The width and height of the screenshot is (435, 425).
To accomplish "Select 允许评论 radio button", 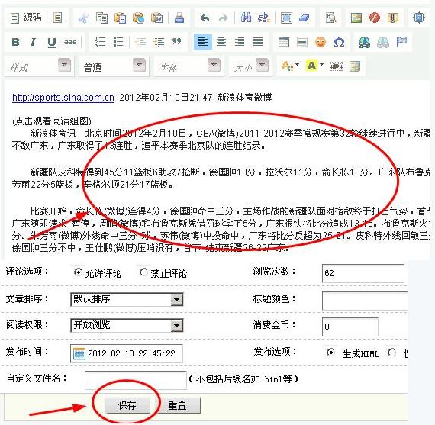I will pyautogui.click(x=78, y=272).
